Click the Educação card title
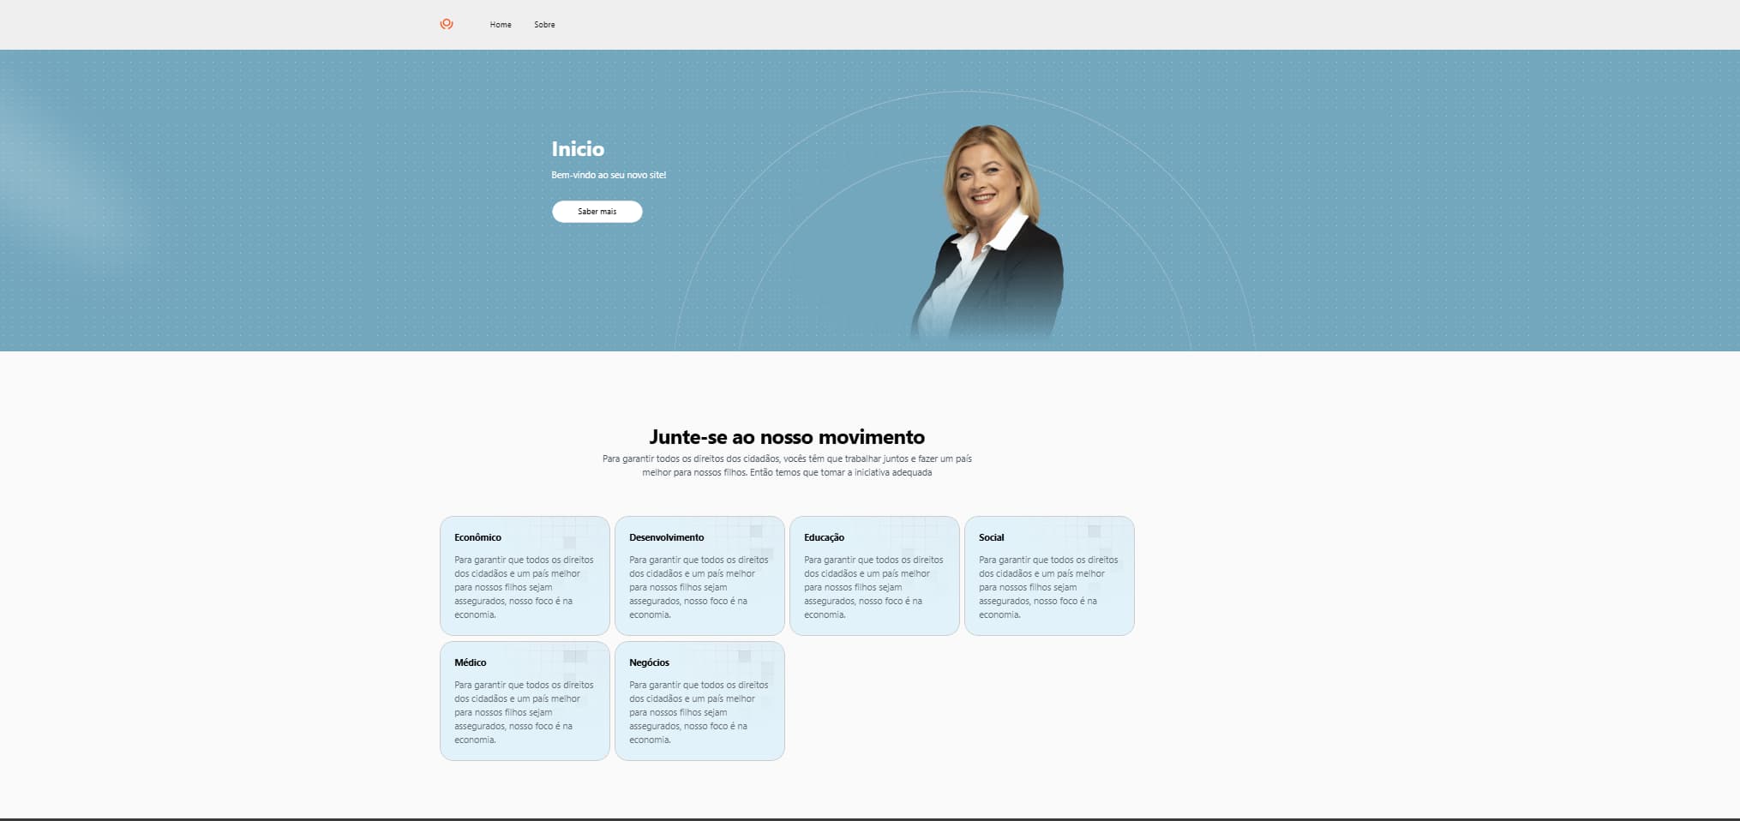 click(824, 537)
